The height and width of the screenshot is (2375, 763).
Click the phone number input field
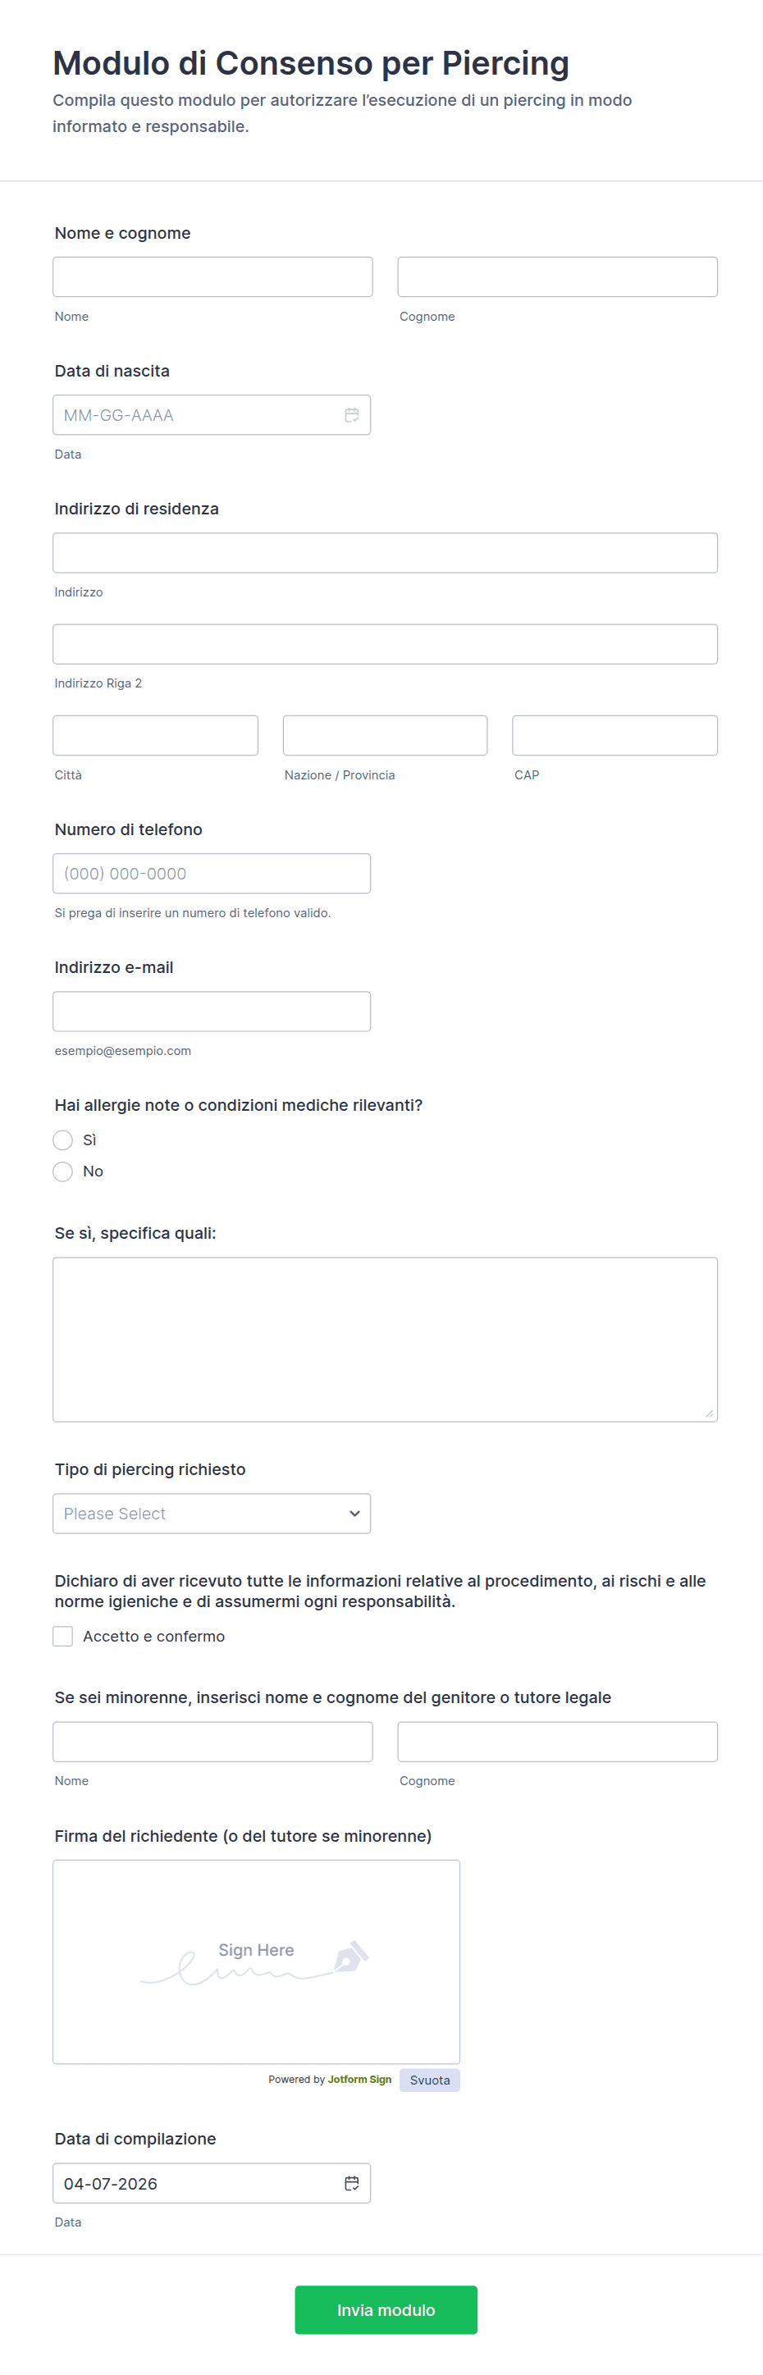(x=211, y=873)
